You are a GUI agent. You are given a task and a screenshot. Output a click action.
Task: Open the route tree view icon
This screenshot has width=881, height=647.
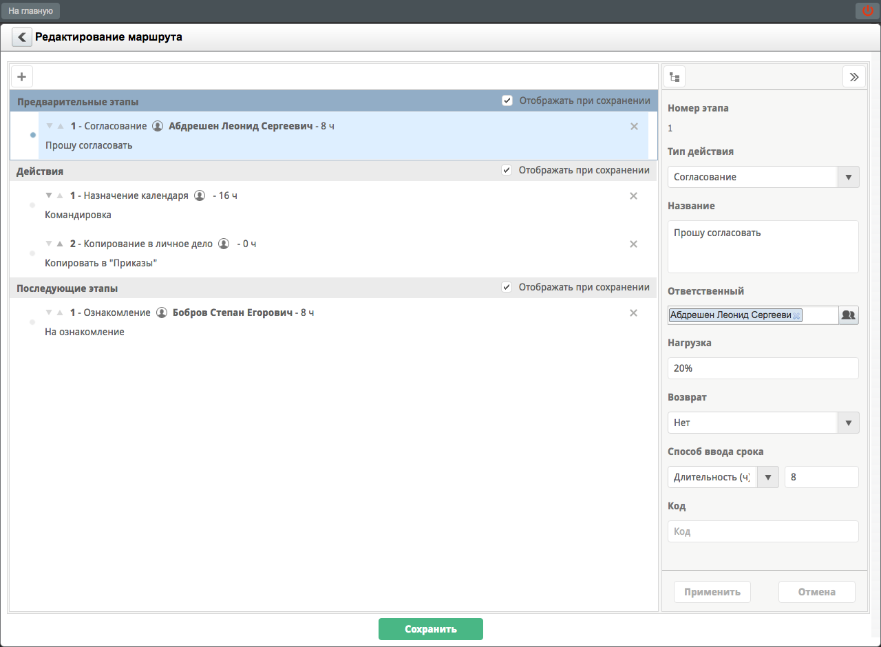click(675, 77)
